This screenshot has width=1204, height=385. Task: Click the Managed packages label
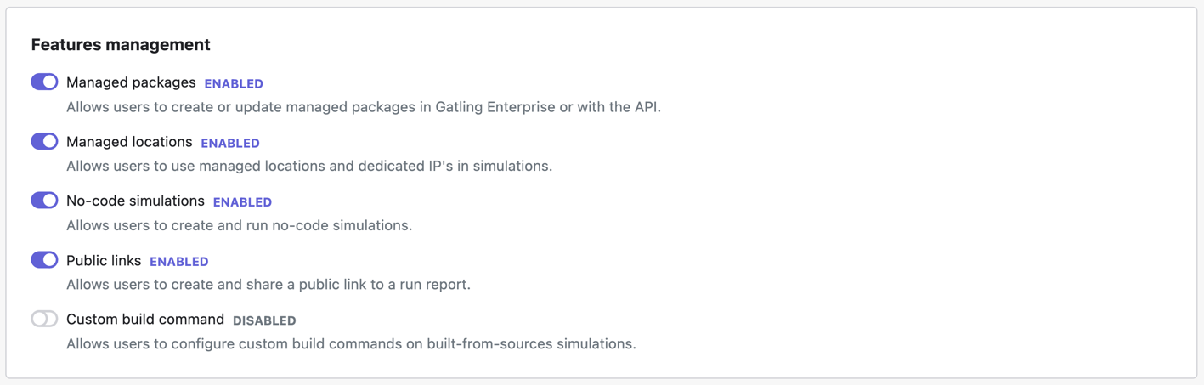131,82
